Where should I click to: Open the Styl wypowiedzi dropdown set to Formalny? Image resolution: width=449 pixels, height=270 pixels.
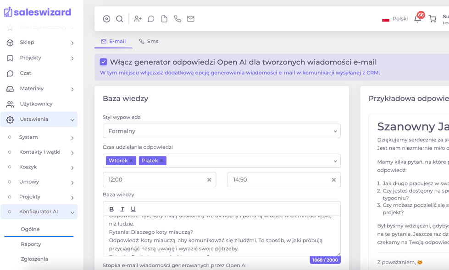[222, 131]
